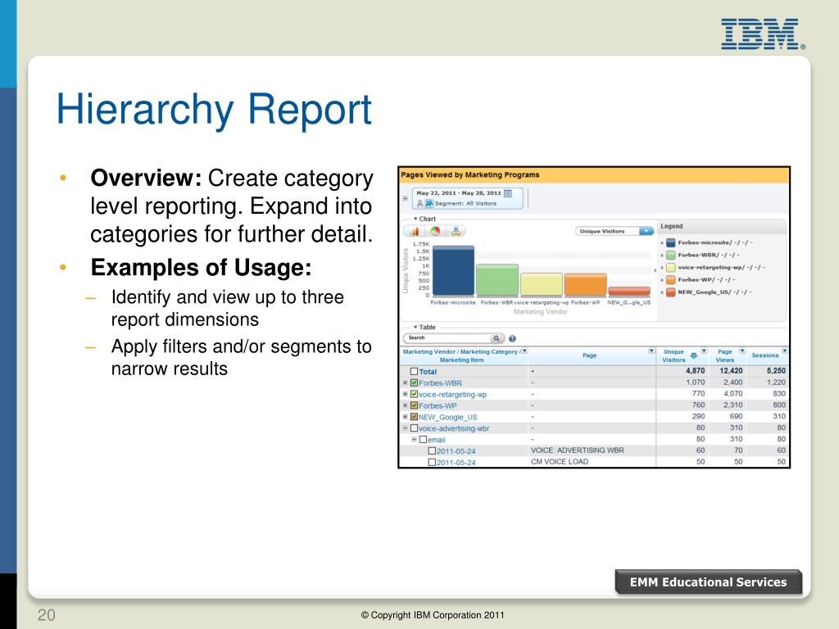
Task: Open the NEW_Google_US link in table
Action: tap(448, 417)
